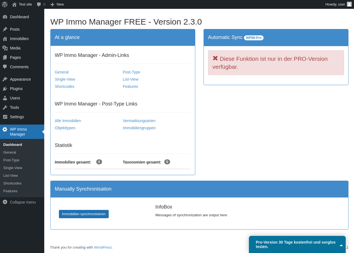The image size is (354, 253).
Task: Click the Test site link in admin bar
Action: pyautogui.click(x=25, y=4)
